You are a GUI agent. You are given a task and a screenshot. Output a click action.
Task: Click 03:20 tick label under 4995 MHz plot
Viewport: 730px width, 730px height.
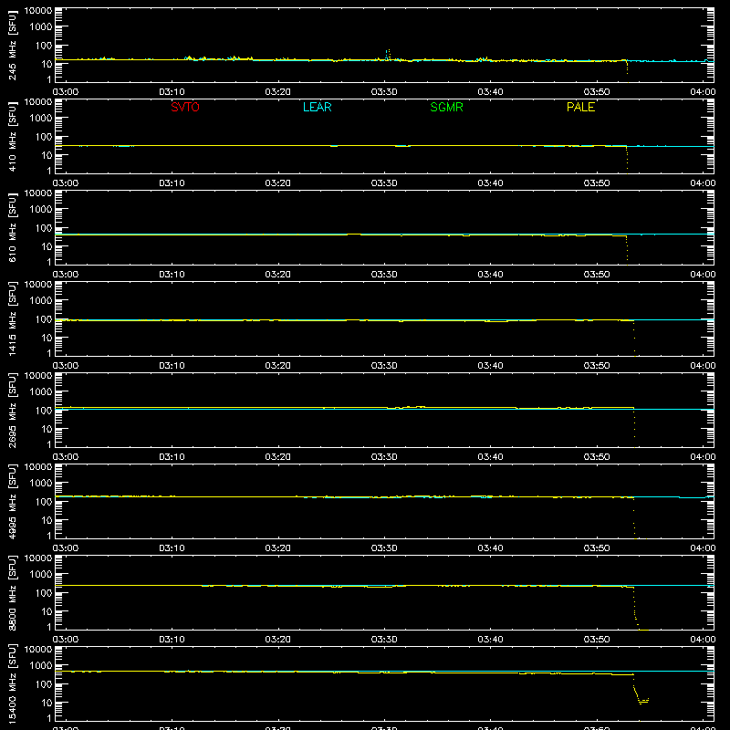pyautogui.click(x=278, y=548)
